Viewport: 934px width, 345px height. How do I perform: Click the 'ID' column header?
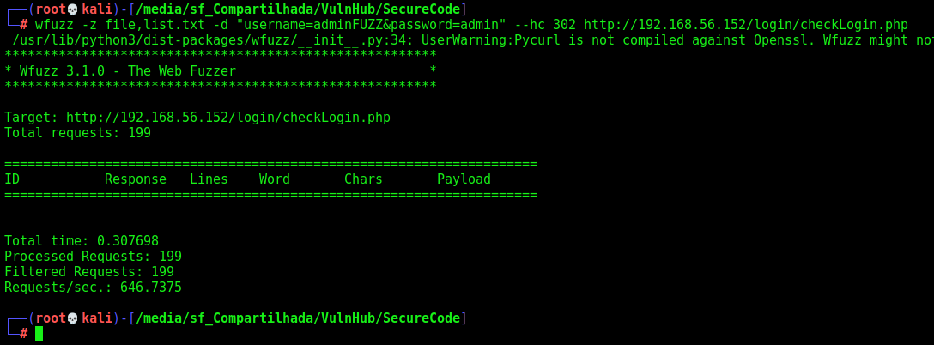pos(12,179)
